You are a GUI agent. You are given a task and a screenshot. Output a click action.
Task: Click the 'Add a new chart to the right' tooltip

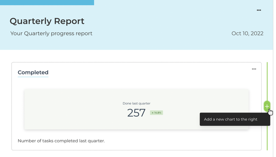point(235,119)
